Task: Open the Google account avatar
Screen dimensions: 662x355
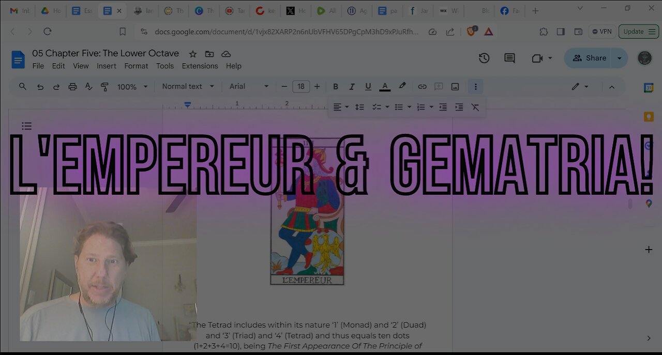Action: 644,58
